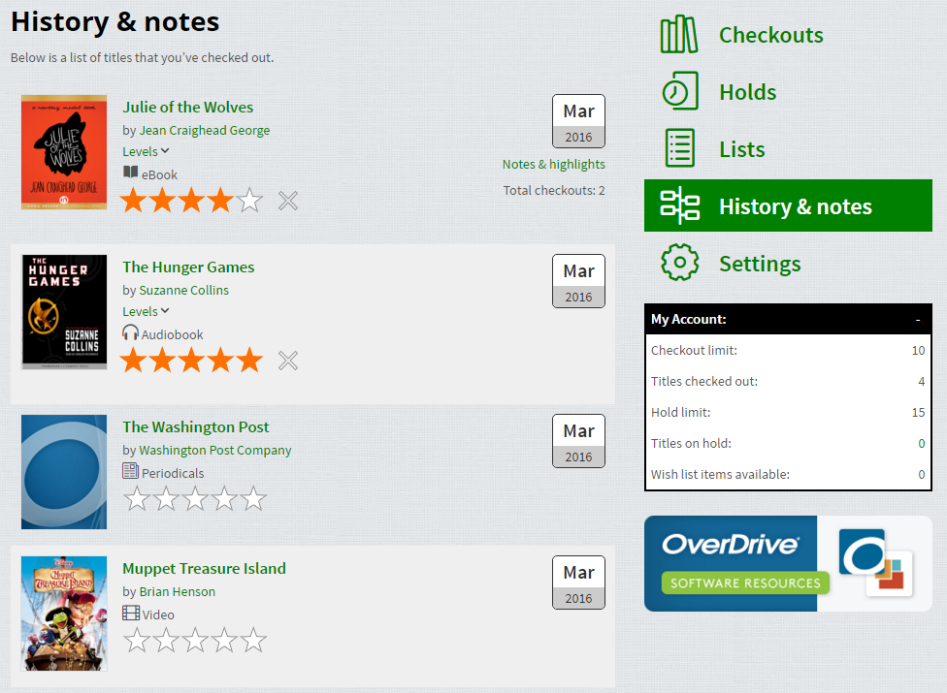Click the Mar 2016 date for Muppet Treasure Island
Screen dimensions: 947x693
tap(578, 583)
